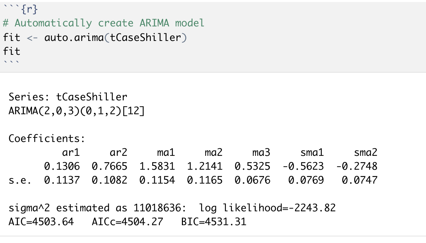Click the sma2 column header
Viewport: 426px width, 243px height.
(365, 152)
